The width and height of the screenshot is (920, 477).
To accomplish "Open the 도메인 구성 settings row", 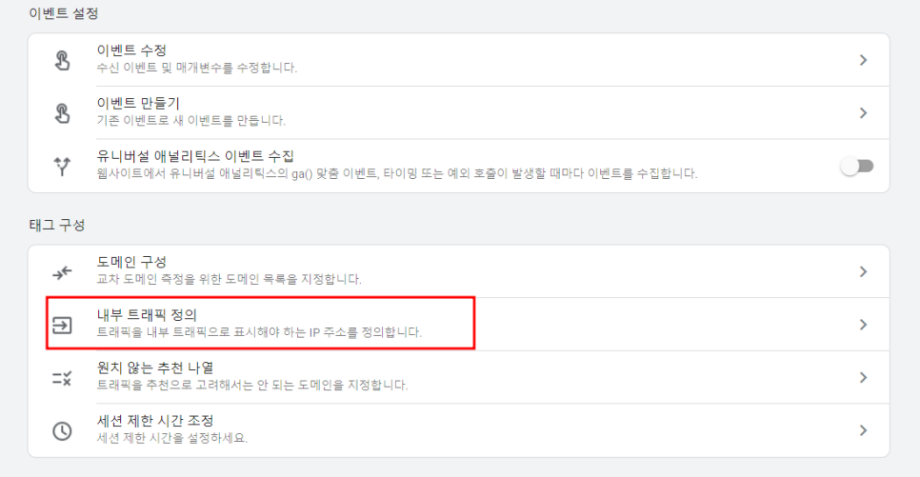I will pyautogui.click(x=459, y=271).
